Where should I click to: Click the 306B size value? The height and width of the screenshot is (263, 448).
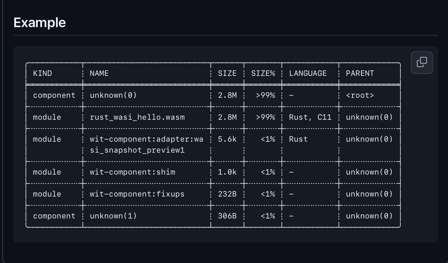coord(227,216)
